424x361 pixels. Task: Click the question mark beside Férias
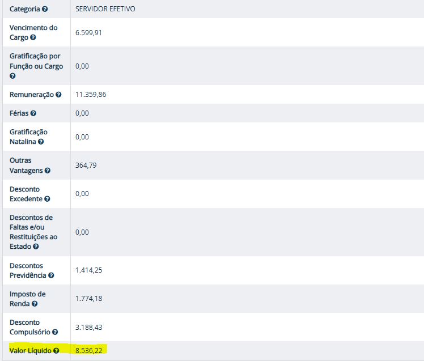[33, 113]
